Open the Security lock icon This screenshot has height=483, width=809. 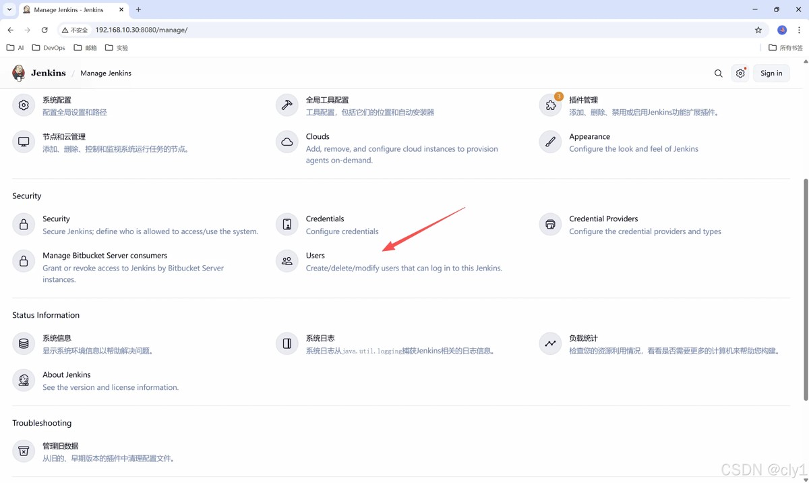[24, 225]
